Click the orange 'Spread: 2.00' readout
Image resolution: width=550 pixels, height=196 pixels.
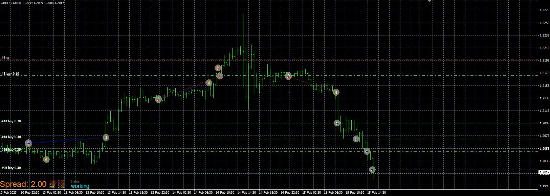pos(23,184)
